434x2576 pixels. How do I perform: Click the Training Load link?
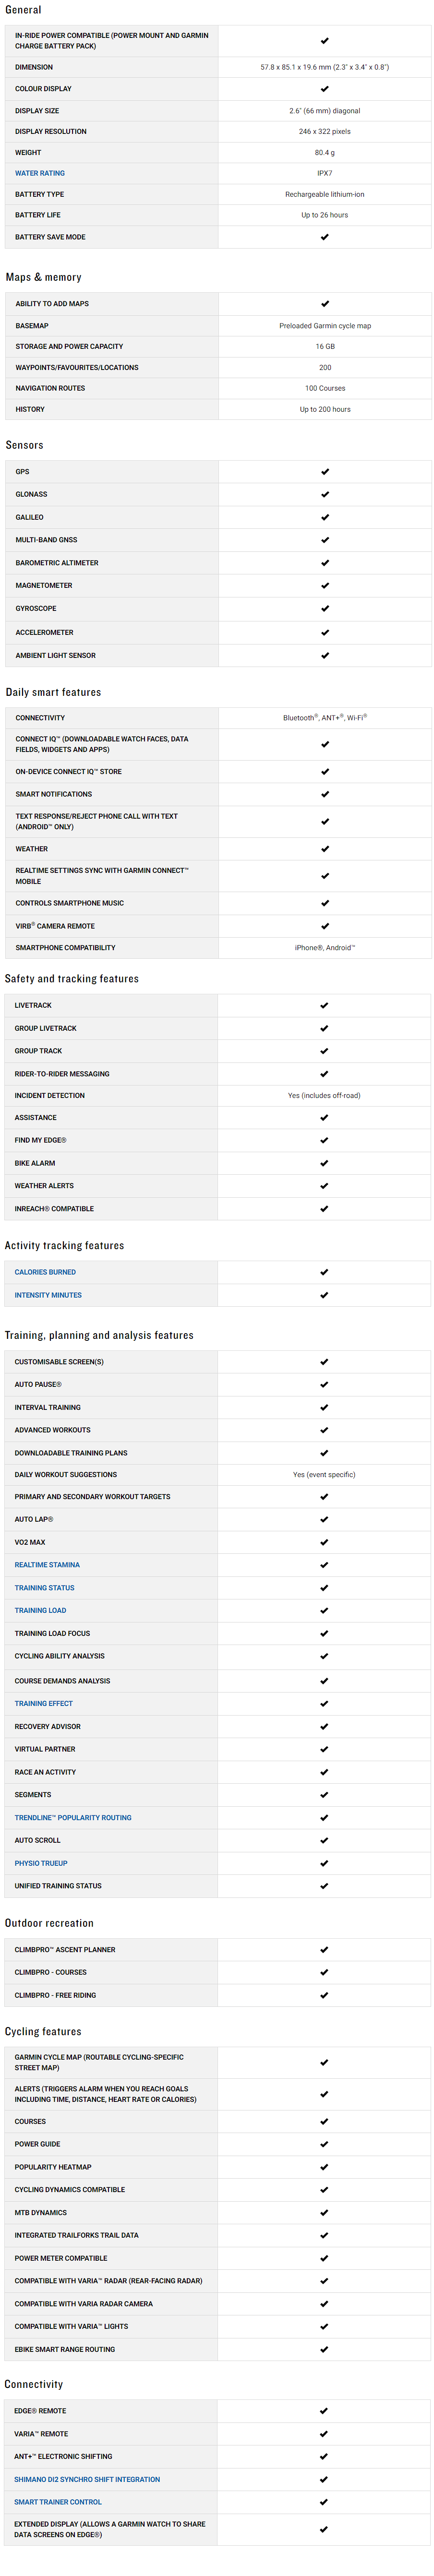[x=40, y=1611]
